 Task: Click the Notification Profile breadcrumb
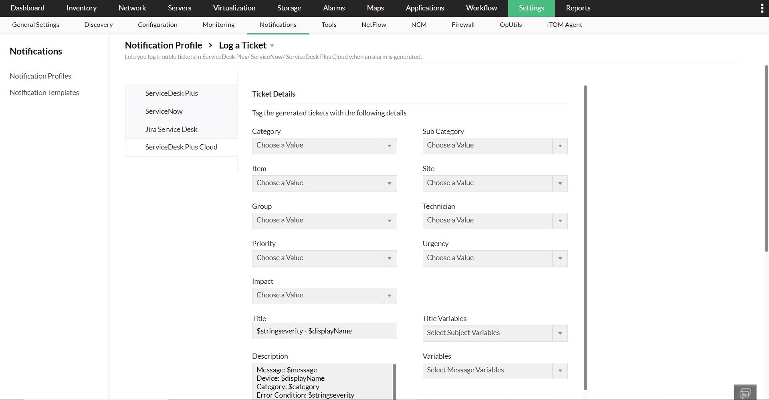click(163, 45)
